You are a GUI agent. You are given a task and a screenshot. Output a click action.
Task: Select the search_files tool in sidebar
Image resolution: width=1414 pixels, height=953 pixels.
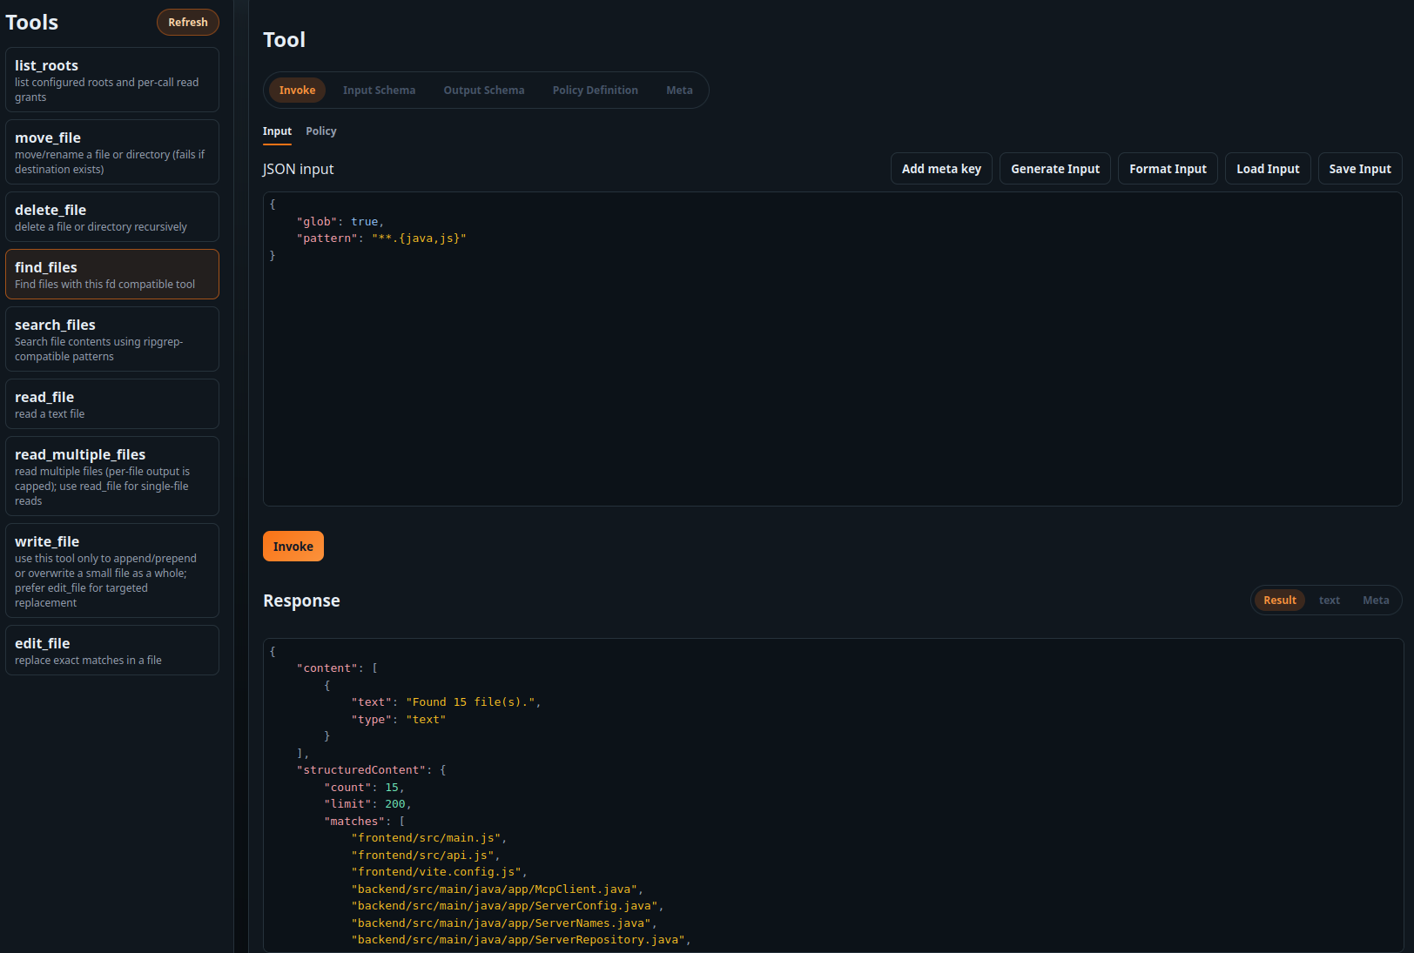point(111,339)
